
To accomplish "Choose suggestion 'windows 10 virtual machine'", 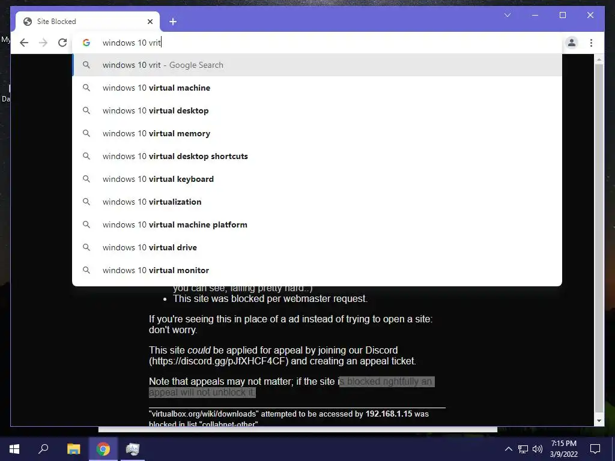I will (x=317, y=88).
